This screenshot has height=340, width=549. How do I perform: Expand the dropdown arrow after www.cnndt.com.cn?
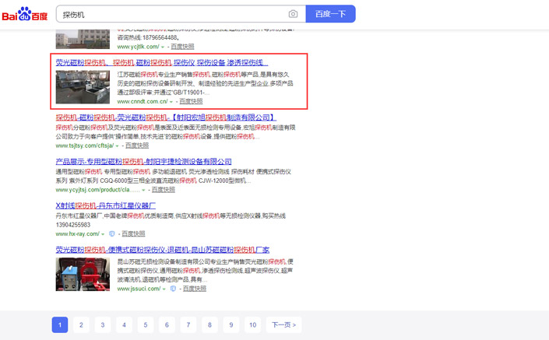pos(172,102)
